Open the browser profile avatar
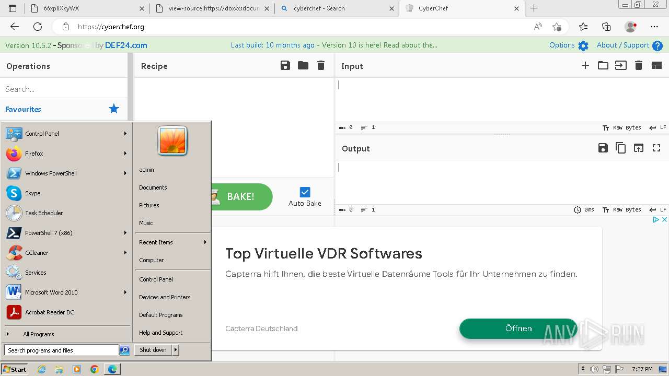 pyautogui.click(x=630, y=27)
